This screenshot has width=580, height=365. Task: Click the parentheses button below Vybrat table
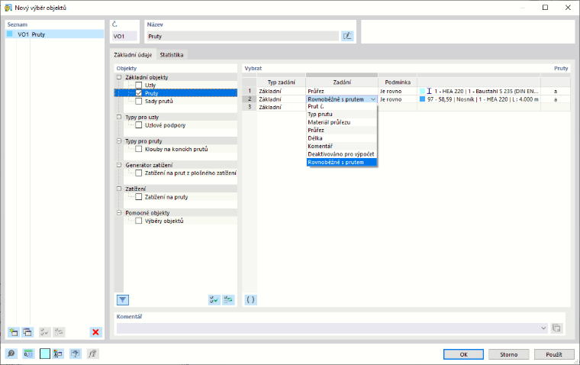pos(251,300)
